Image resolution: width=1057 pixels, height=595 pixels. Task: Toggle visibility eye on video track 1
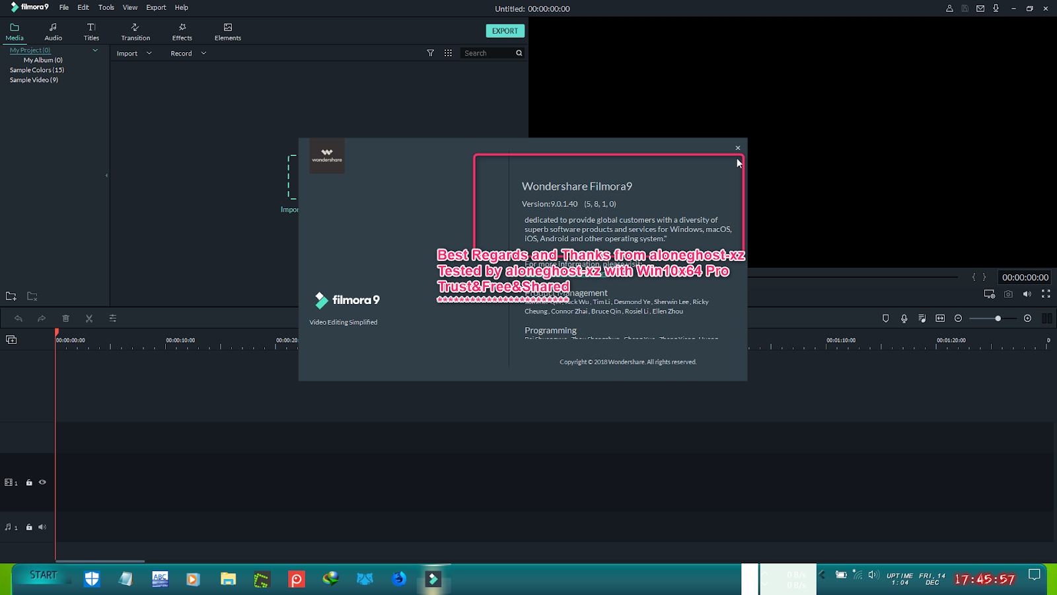coord(42,483)
